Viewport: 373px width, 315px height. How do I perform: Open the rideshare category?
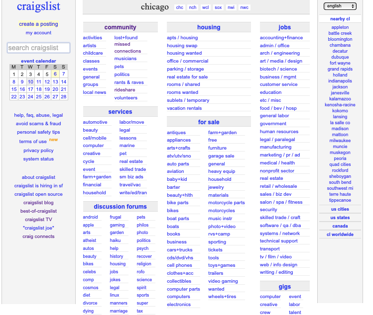pyautogui.click(x=124, y=90)
